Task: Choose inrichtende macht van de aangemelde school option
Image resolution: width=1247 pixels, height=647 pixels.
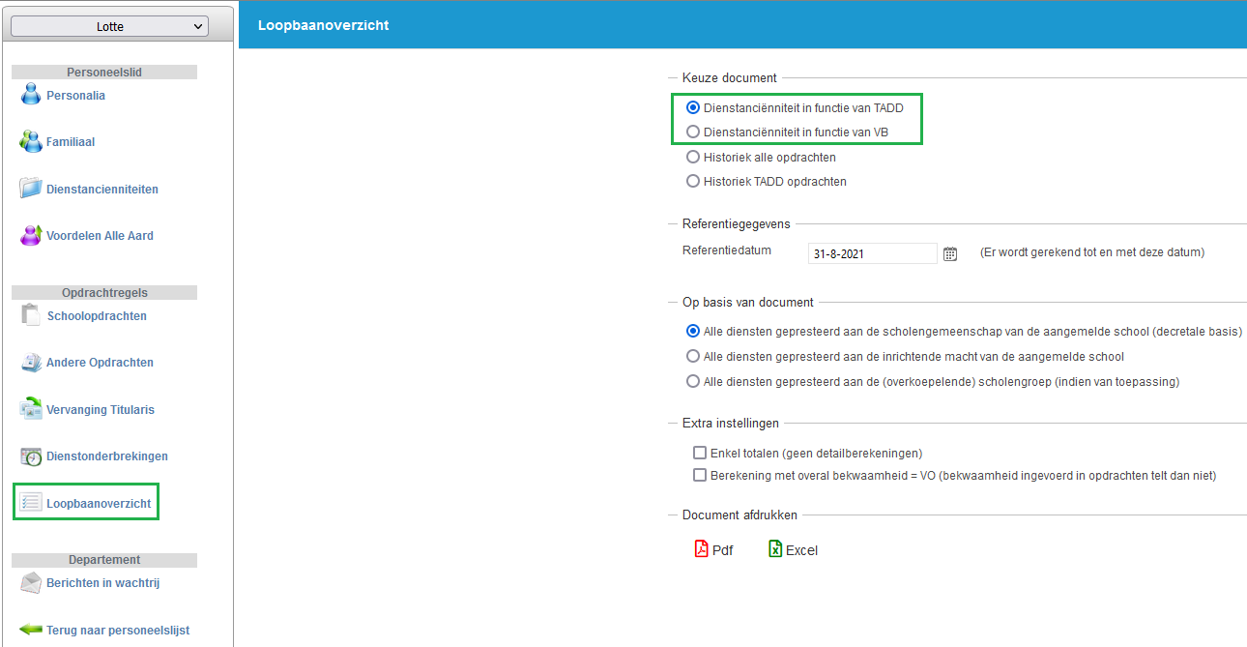Action: 692,356
